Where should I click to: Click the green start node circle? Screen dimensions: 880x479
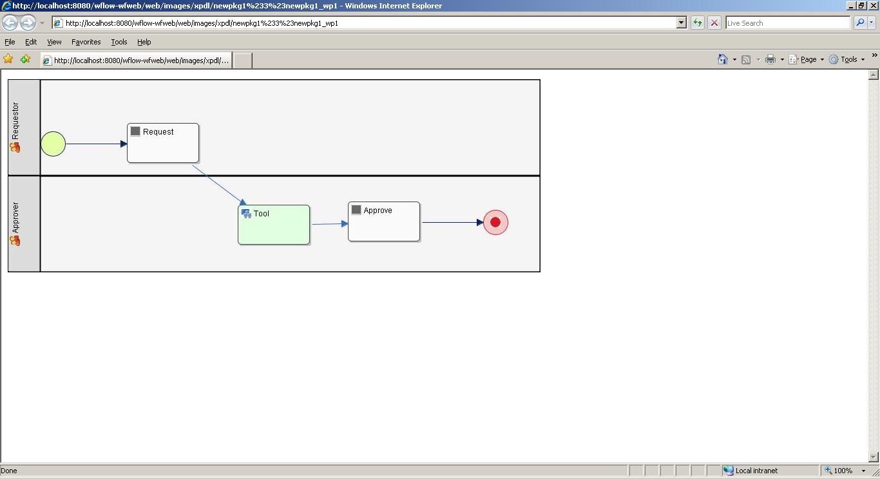[53, 144]
